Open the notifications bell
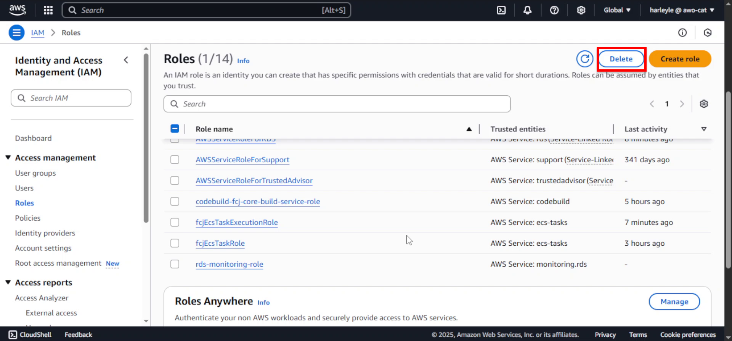The image size is (732, 341). coord(527,10)
